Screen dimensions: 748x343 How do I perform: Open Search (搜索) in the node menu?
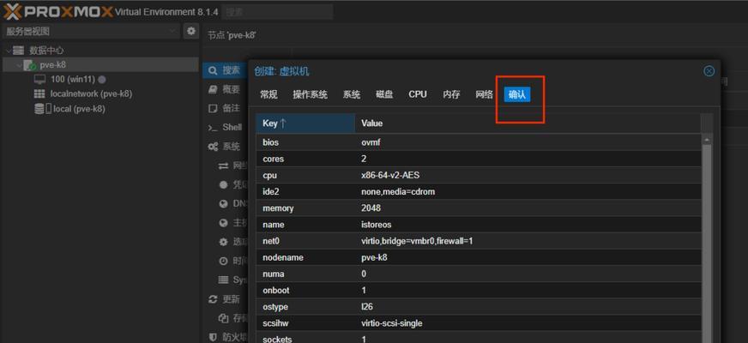pos(231,70)
